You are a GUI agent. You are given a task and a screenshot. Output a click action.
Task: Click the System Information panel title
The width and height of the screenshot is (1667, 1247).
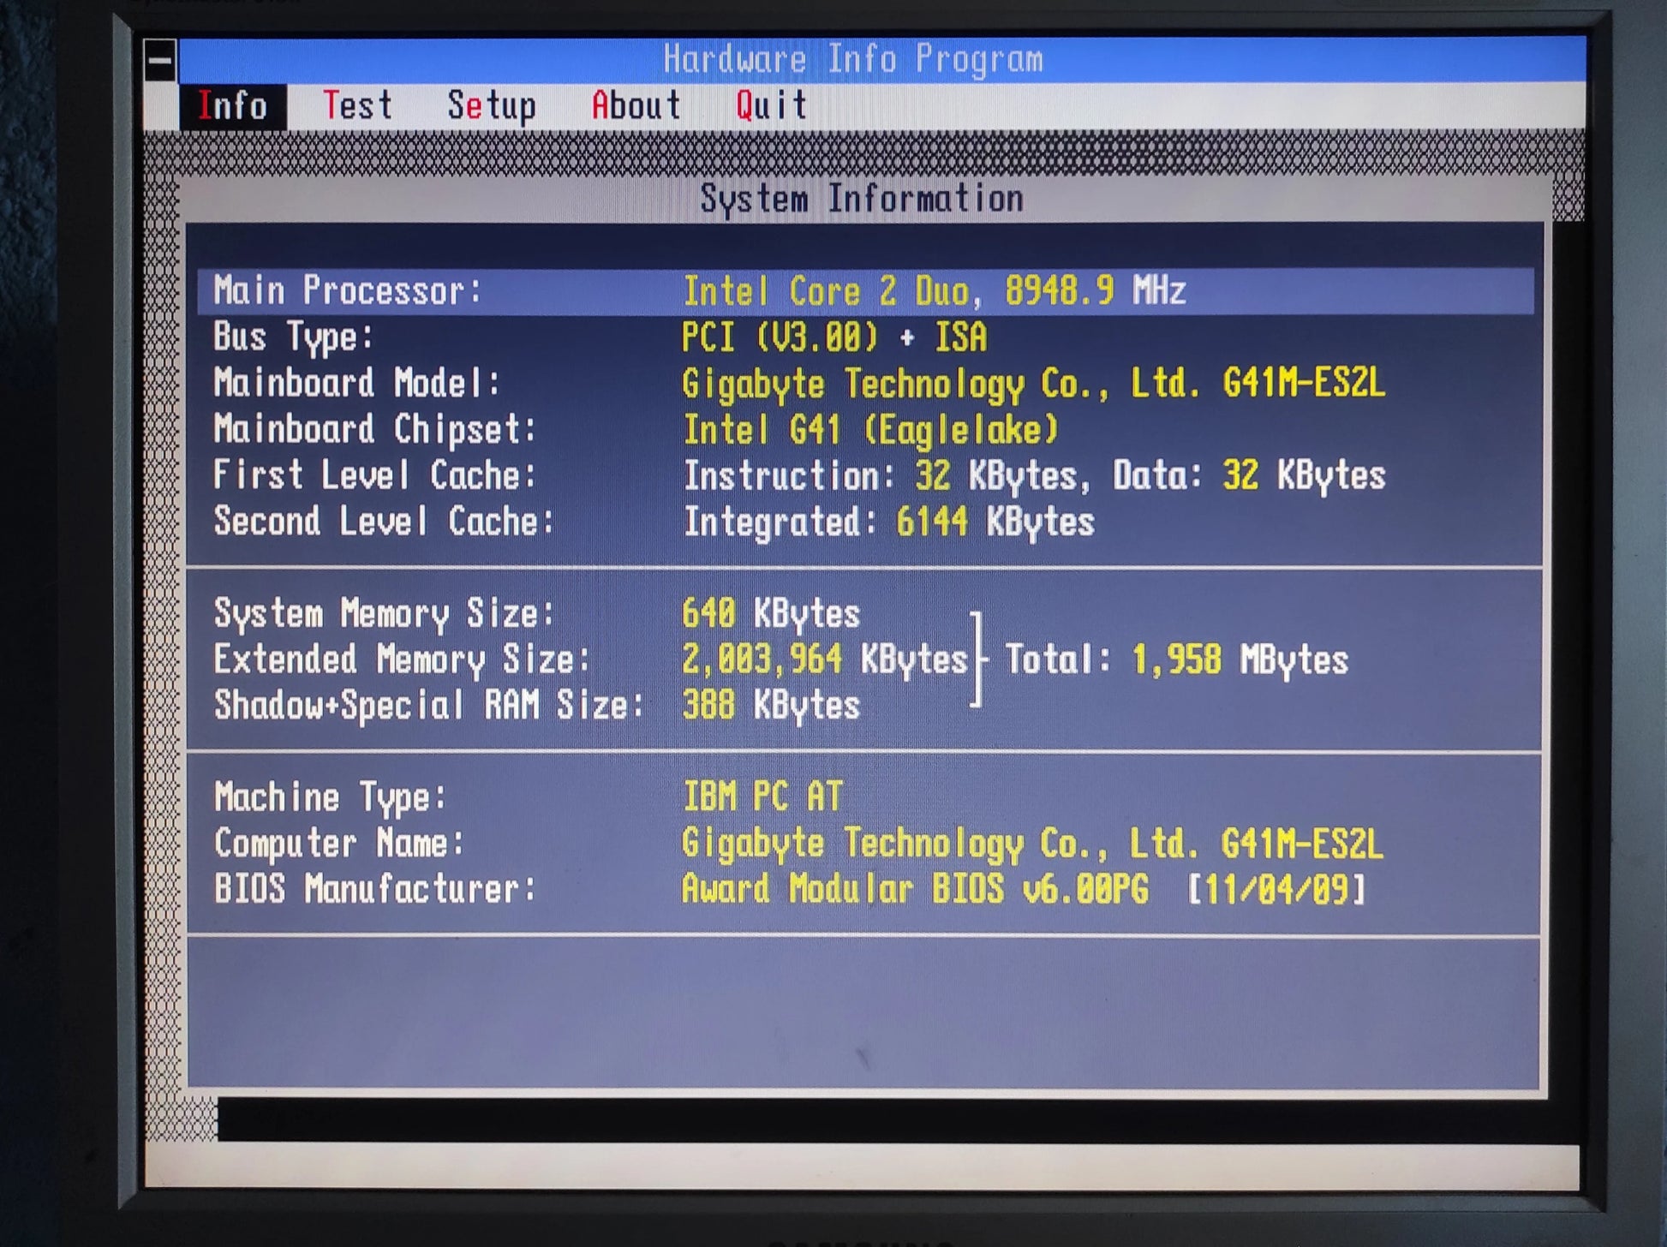pyautogui.click(x=862, y=199)
